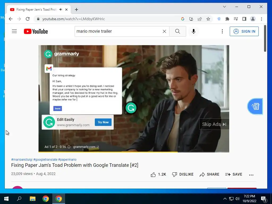Open the grammarly.com ad link

click(86, 147)
